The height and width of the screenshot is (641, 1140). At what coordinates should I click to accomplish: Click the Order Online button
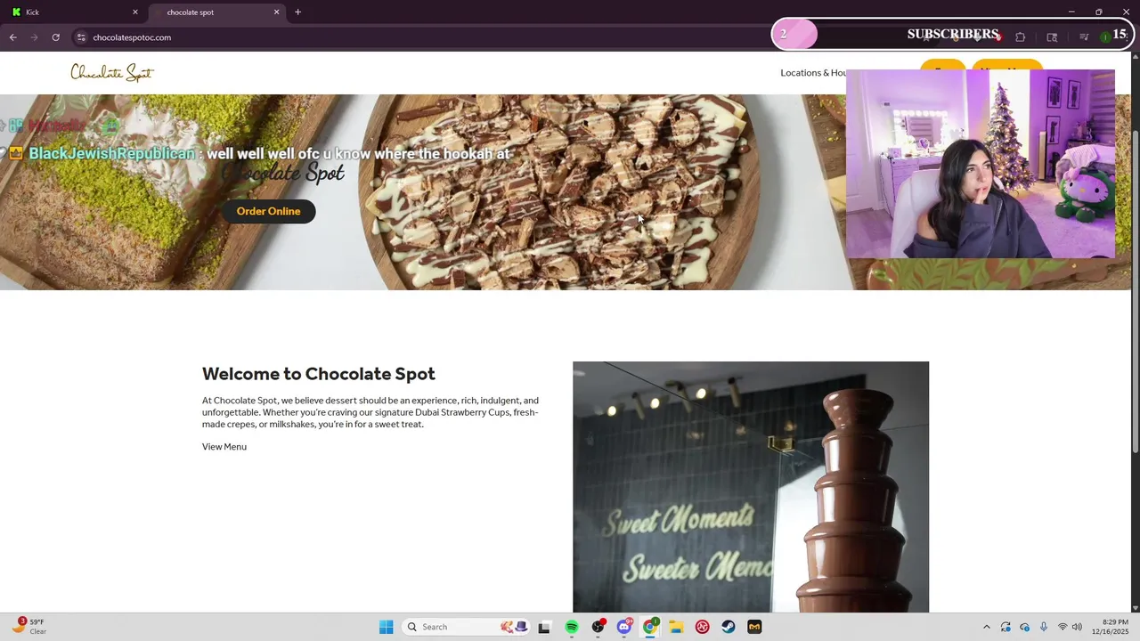coord(268,211)
